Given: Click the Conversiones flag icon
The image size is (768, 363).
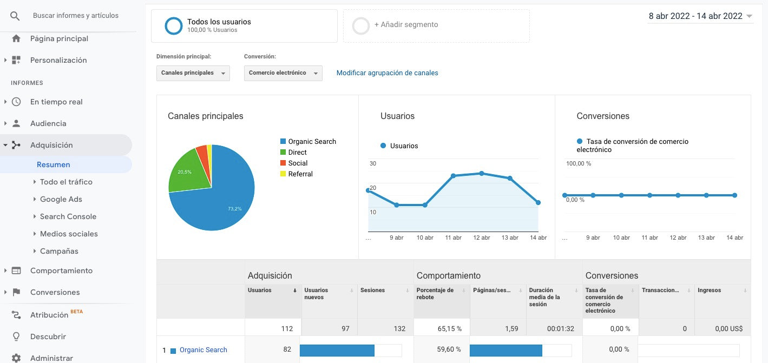Looking at the screenshot, I should click(16, 292).
